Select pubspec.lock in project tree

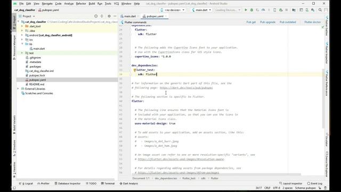(37, 76)
